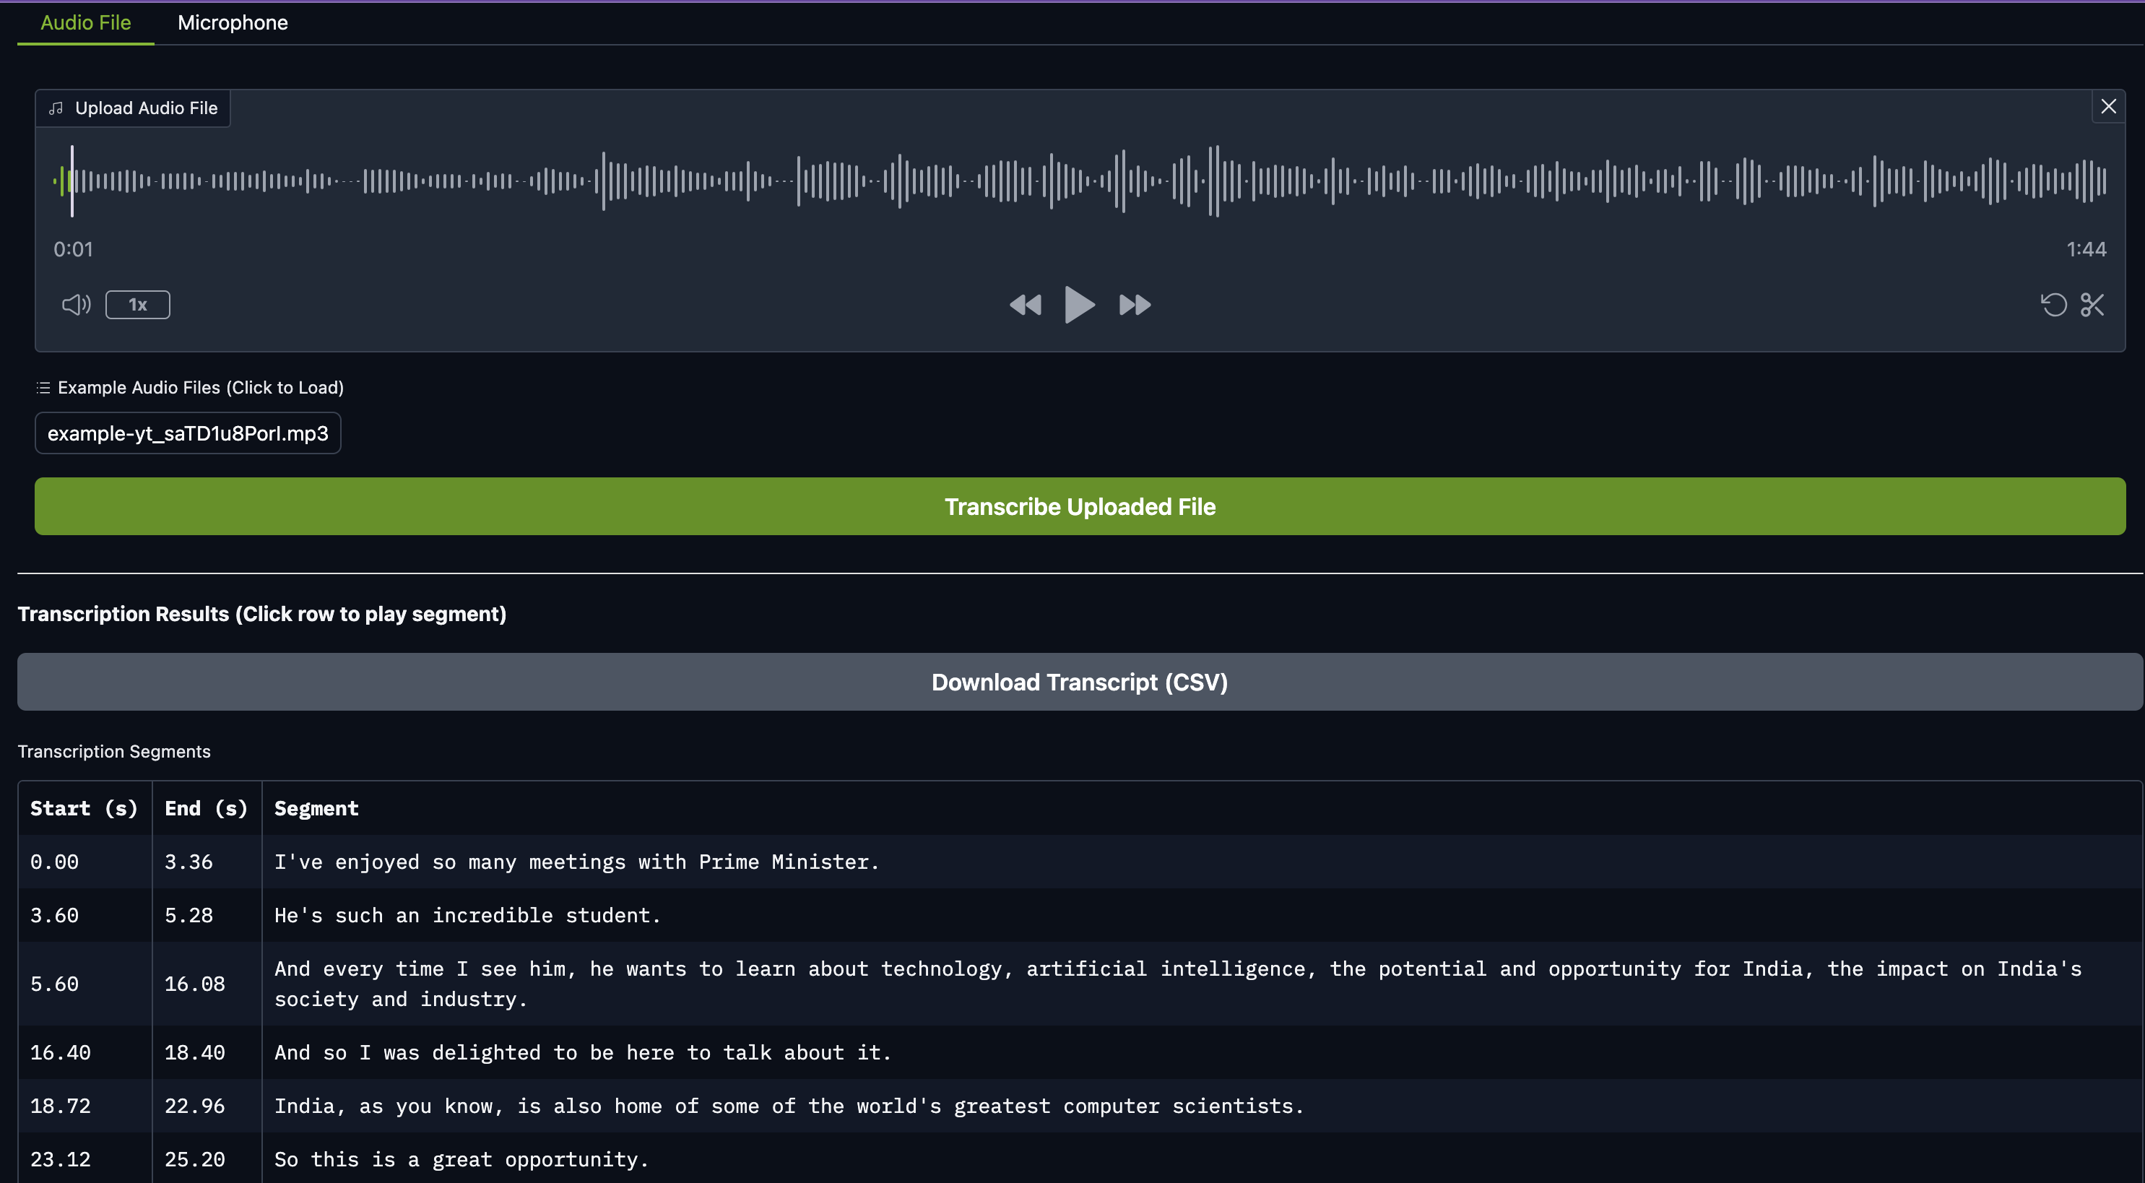Screen dimensions: 2145x1183
Task: Select the Audio File tab
Action: (x=85, y=22)
